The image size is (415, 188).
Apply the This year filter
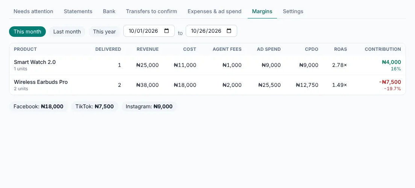pos(104,32)
